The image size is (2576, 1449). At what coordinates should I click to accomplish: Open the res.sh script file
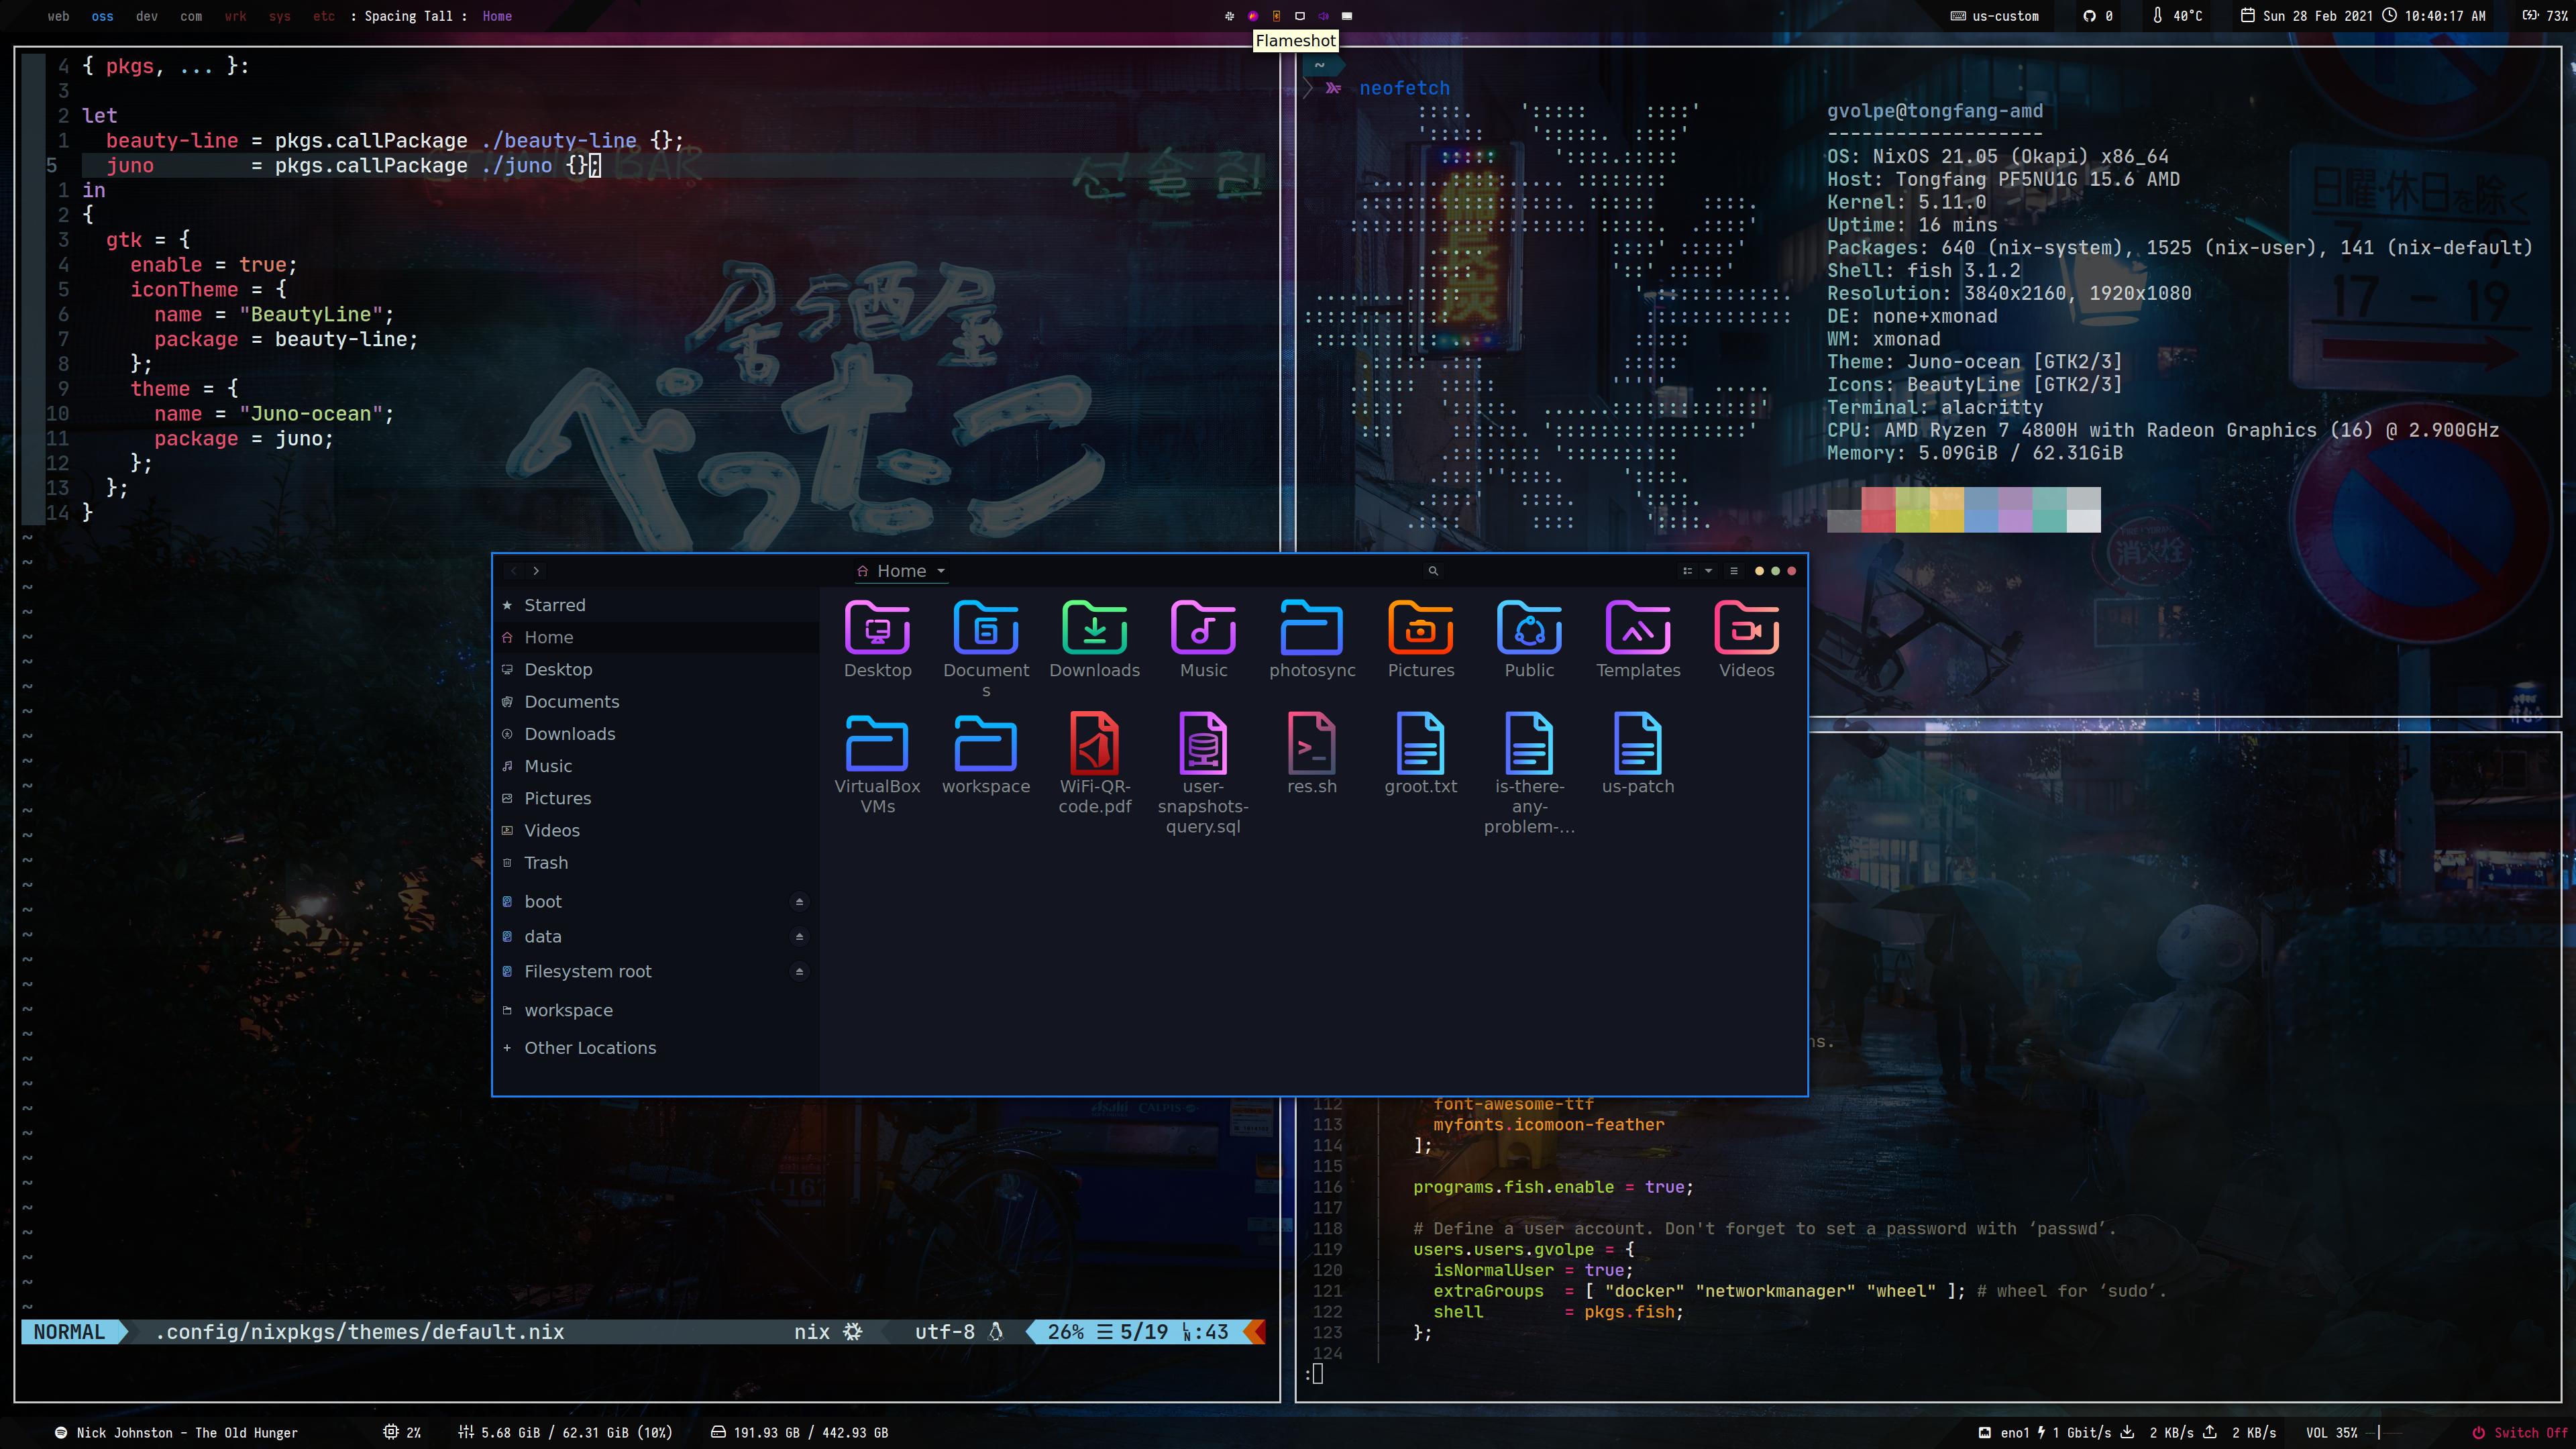[1311, 745]
